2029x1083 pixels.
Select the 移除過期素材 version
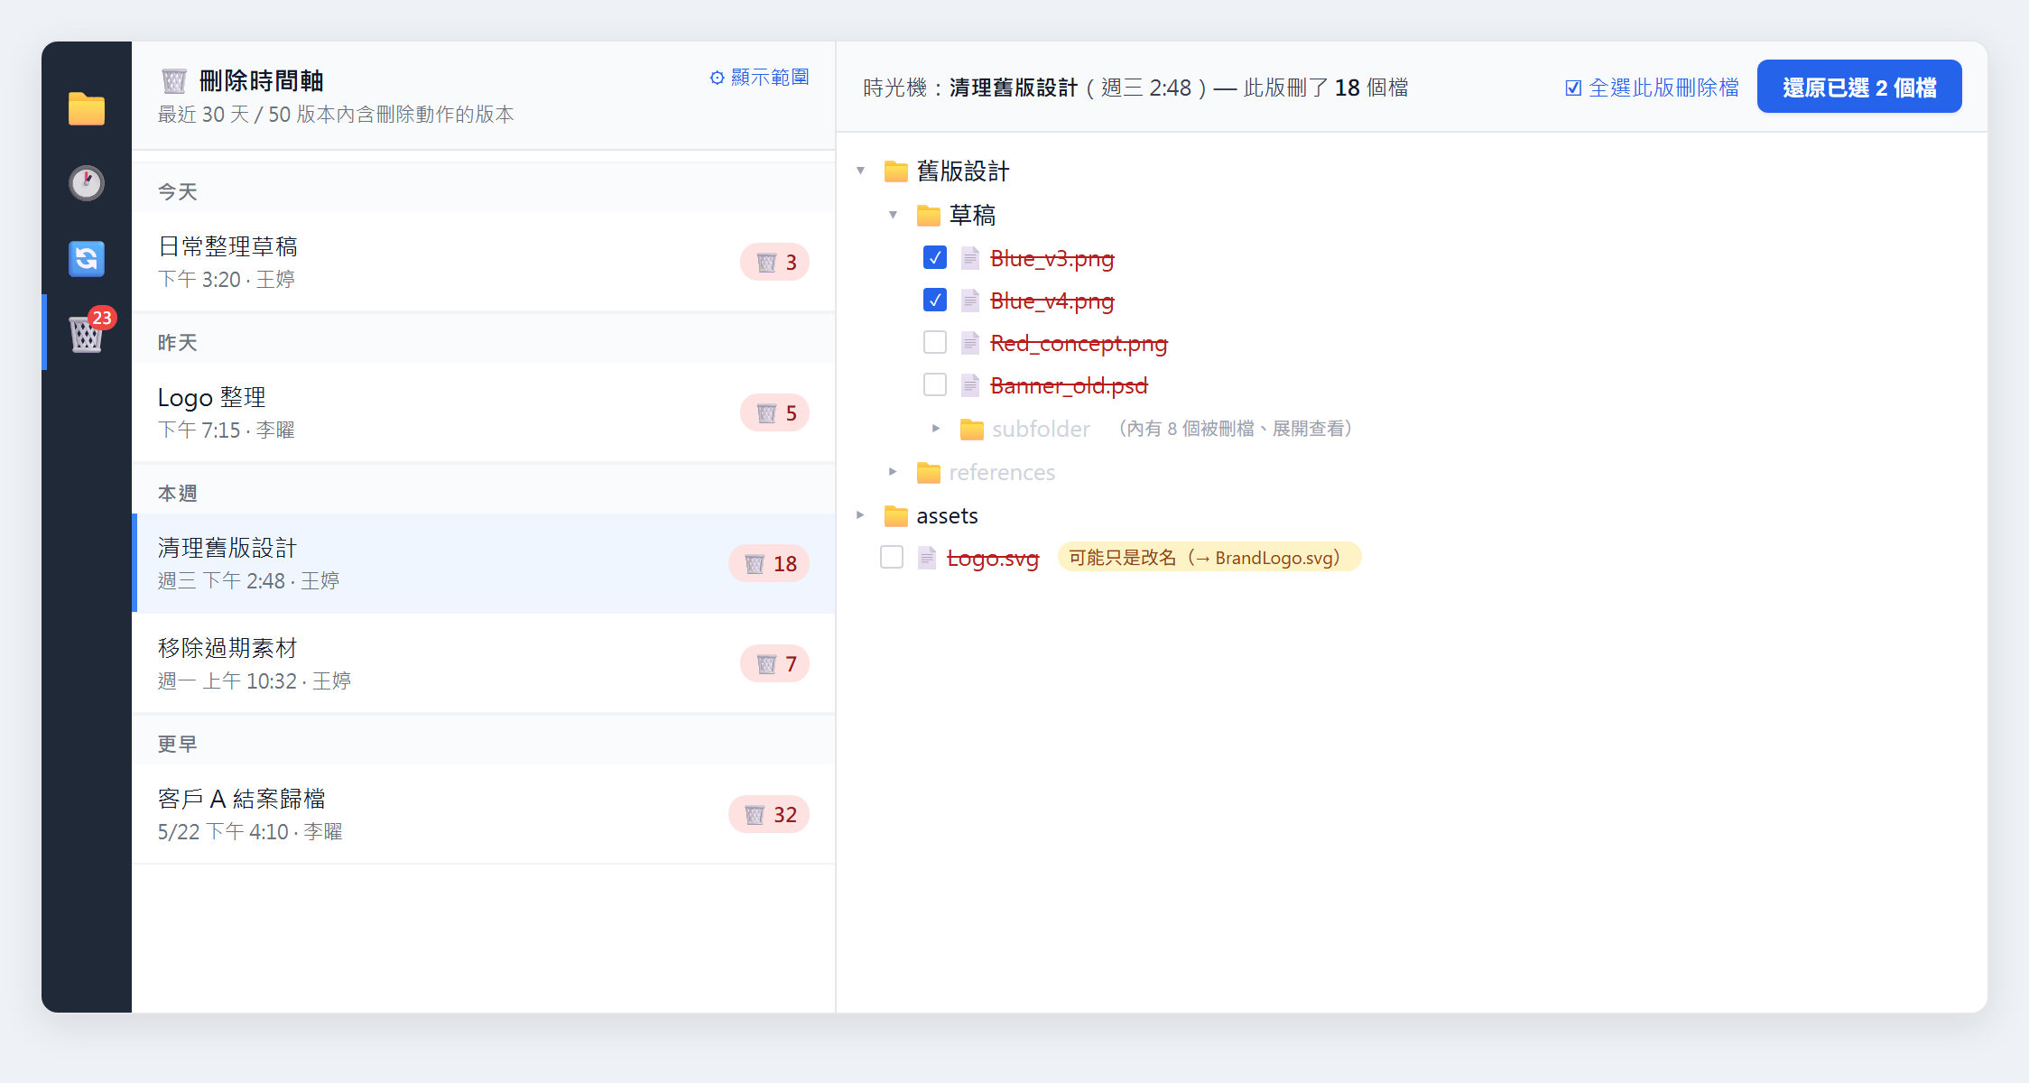484,663
